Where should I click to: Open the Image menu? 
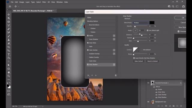(x=22, y=2)
